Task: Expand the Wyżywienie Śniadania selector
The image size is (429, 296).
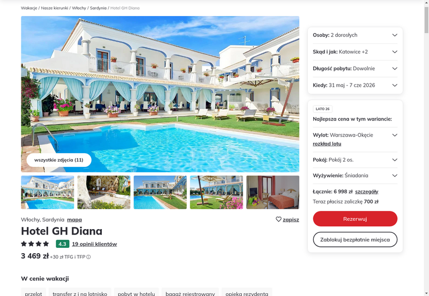Action: click(x=355, y=176)
